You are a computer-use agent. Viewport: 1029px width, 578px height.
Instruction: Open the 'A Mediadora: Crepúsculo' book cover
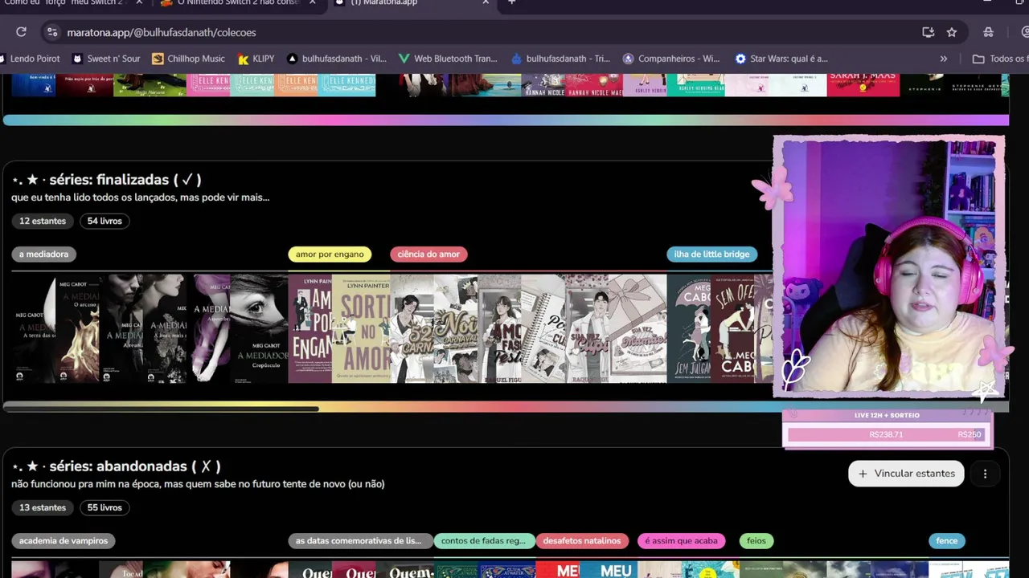[x=258, y=328]
